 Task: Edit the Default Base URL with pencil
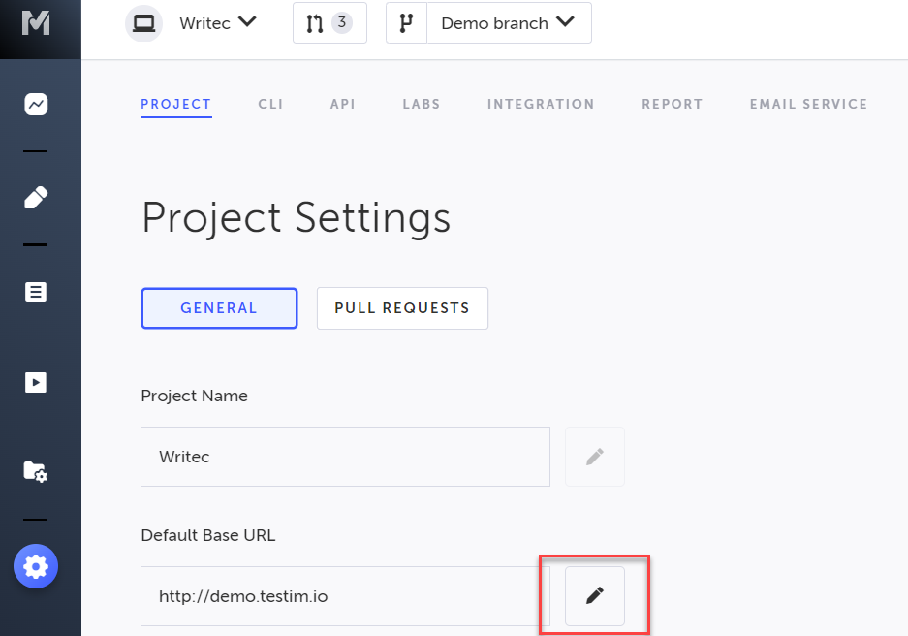[595, 595]
